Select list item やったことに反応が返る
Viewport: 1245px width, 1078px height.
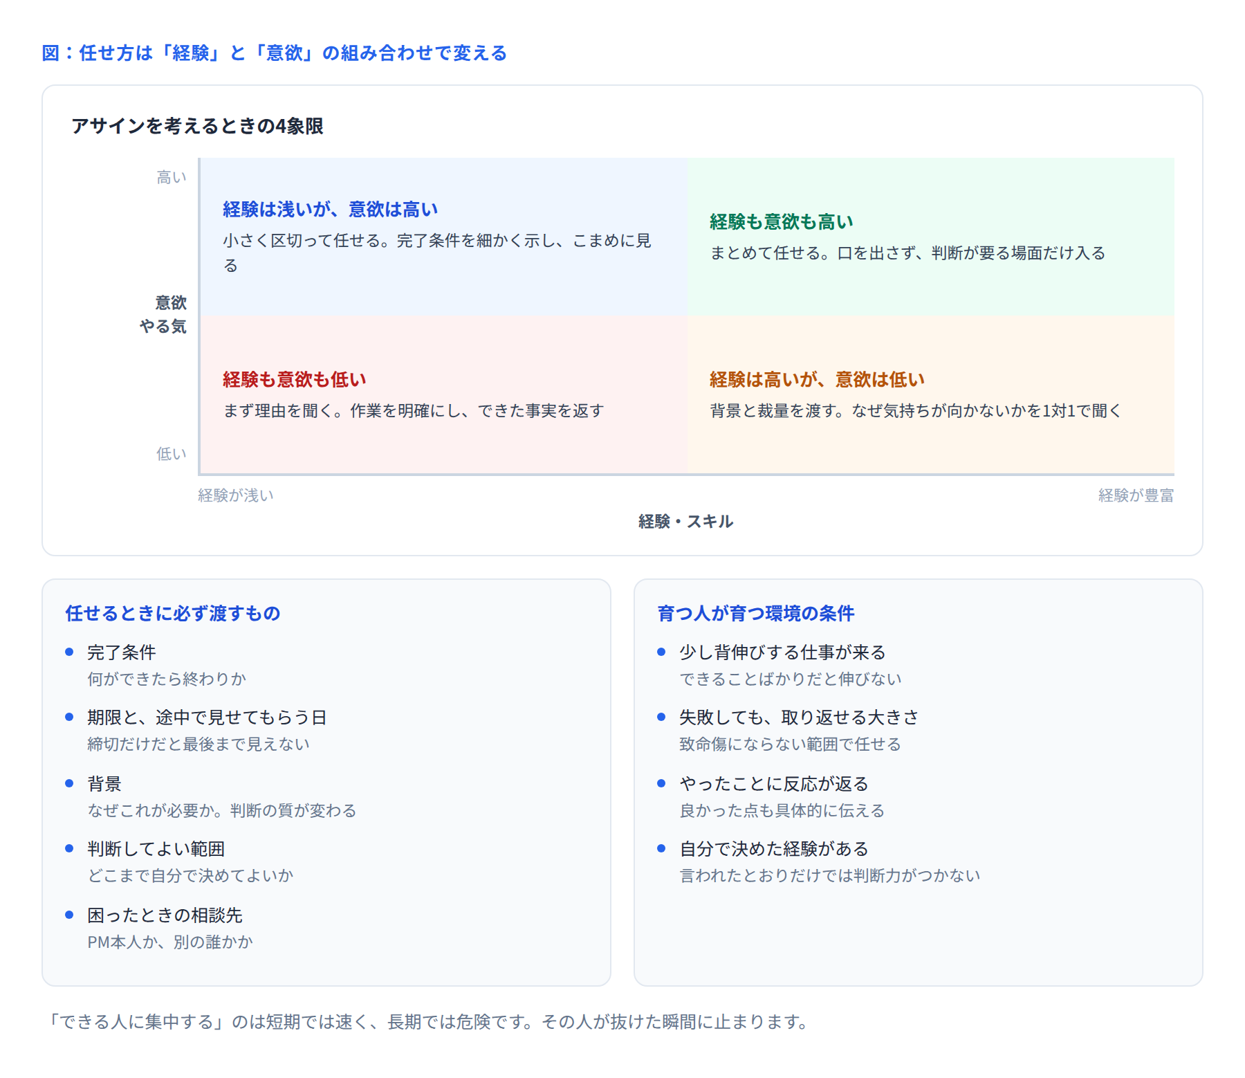coord(774,784)
